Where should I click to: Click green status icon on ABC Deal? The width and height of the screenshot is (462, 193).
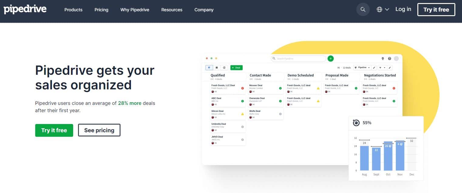(243, 101)
